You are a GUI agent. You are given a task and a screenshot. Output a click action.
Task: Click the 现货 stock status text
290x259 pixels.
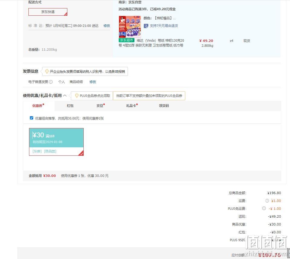pyautogui.click(x=247, y=41)
